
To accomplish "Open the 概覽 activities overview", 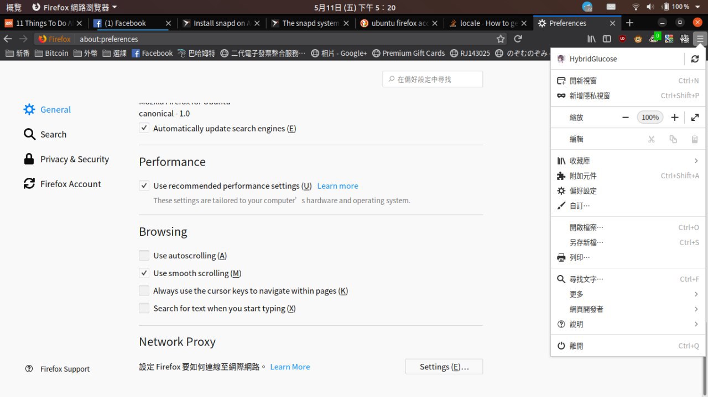I will tap(14, 7).
